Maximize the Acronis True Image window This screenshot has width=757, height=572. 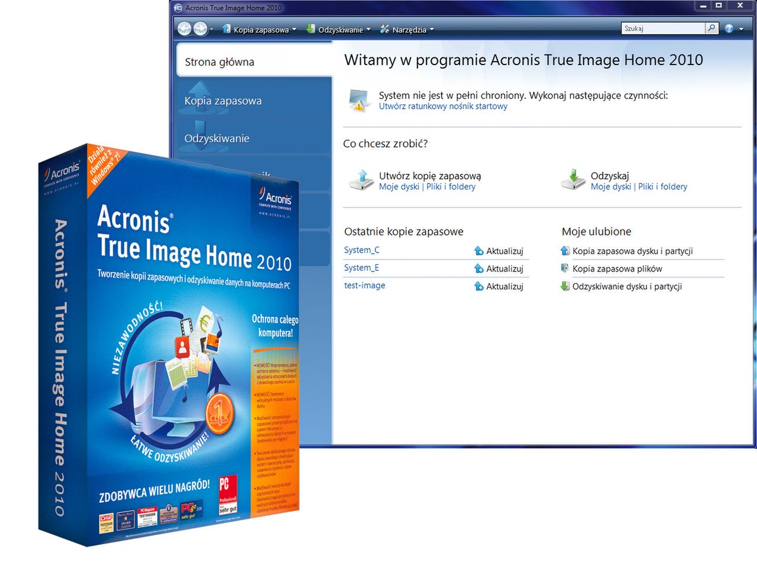click(719, 6)
